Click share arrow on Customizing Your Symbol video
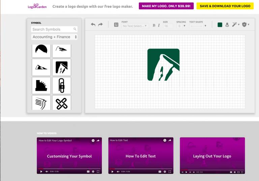This screenshot has width=259, height=181. [x=98, y=140]
